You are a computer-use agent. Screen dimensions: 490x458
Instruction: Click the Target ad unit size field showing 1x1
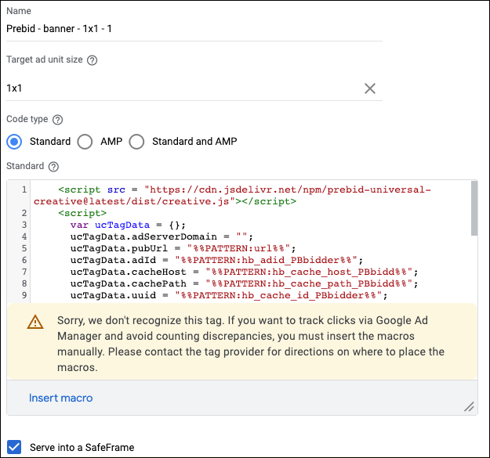[180, 88]
